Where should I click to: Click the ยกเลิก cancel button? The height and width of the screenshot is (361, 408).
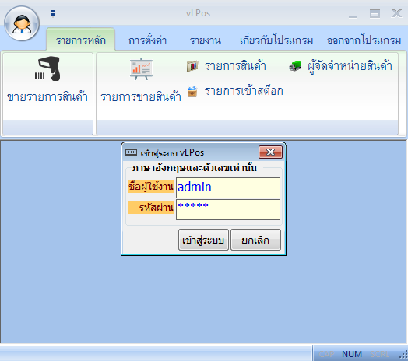click(x=255, y=240)
